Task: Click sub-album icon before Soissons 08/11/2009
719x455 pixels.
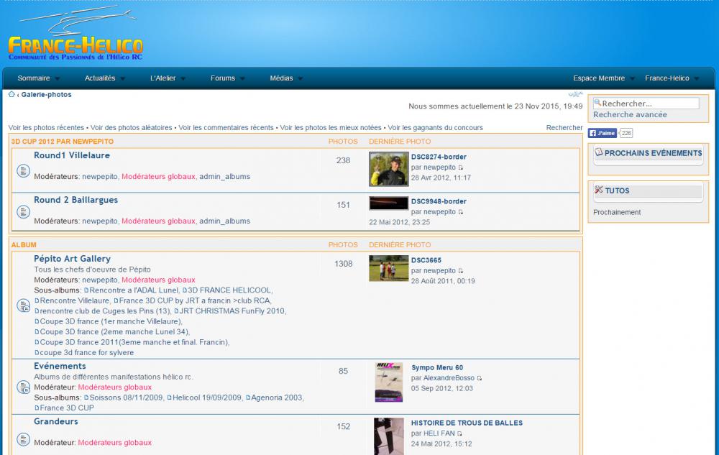Action: (x=86, y=397)
